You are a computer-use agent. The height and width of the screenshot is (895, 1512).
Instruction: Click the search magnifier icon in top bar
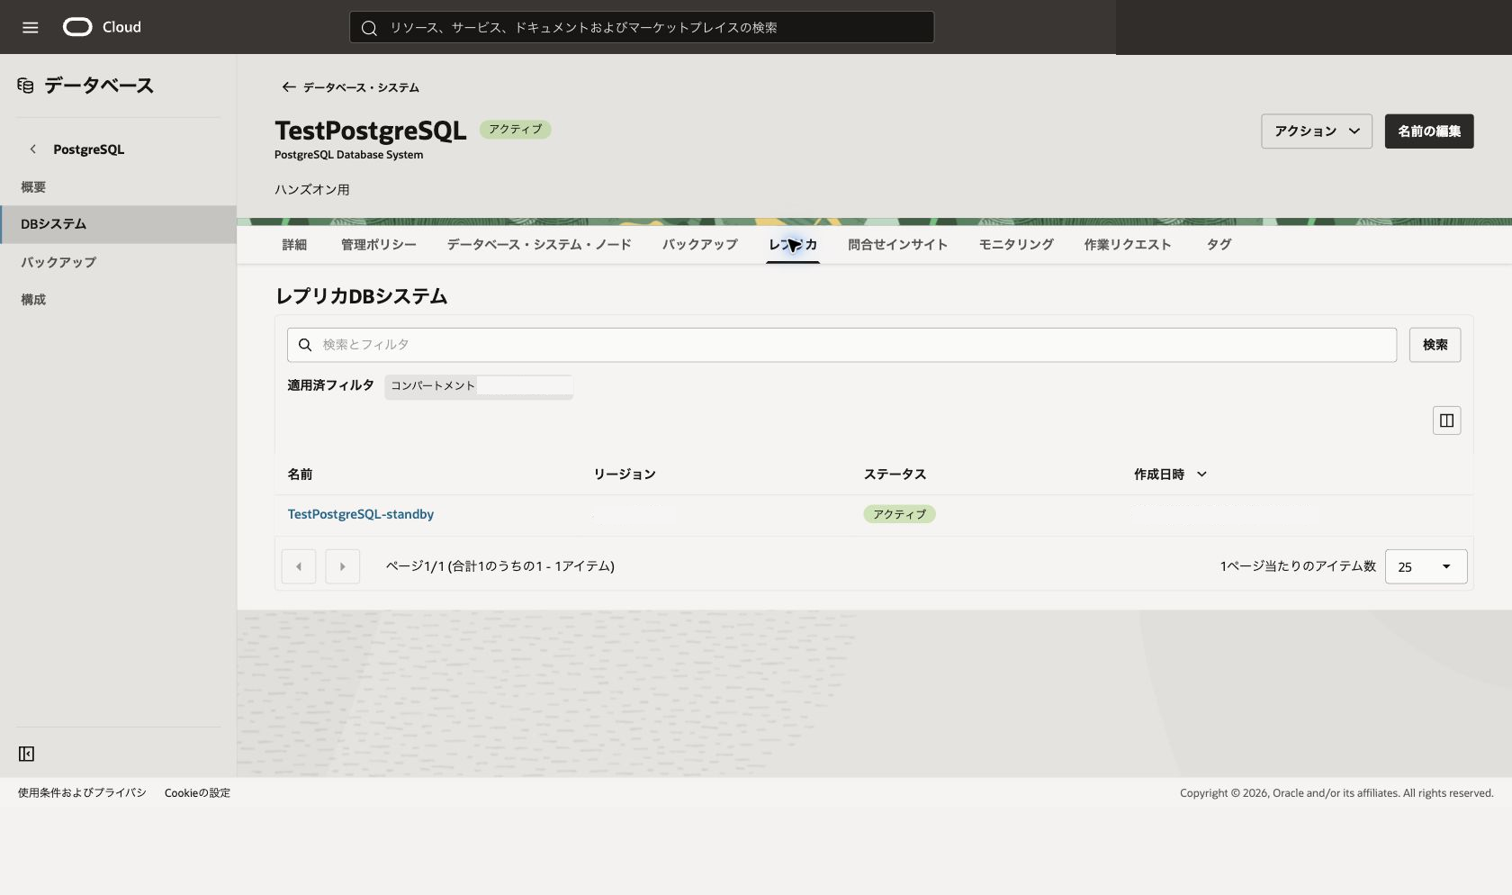(369, 28)
